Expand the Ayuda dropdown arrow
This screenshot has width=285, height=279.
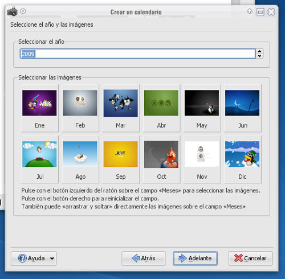click(52, 259)
